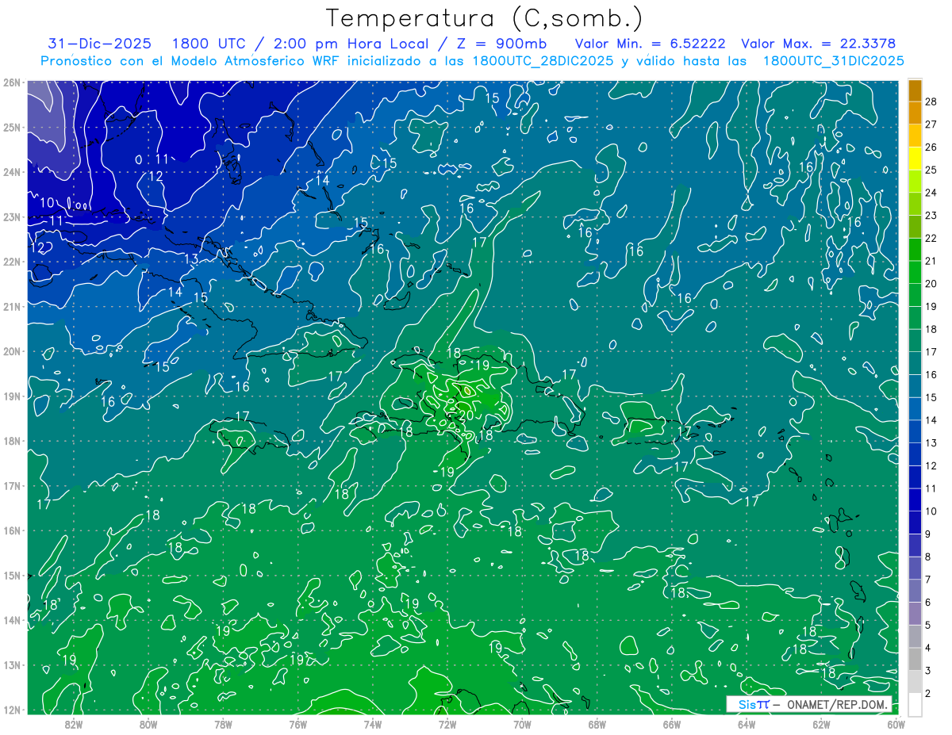952x735 pixels.
Task: Click the dark orange swatch above 28 in the legend
Action: click(915, 90)
